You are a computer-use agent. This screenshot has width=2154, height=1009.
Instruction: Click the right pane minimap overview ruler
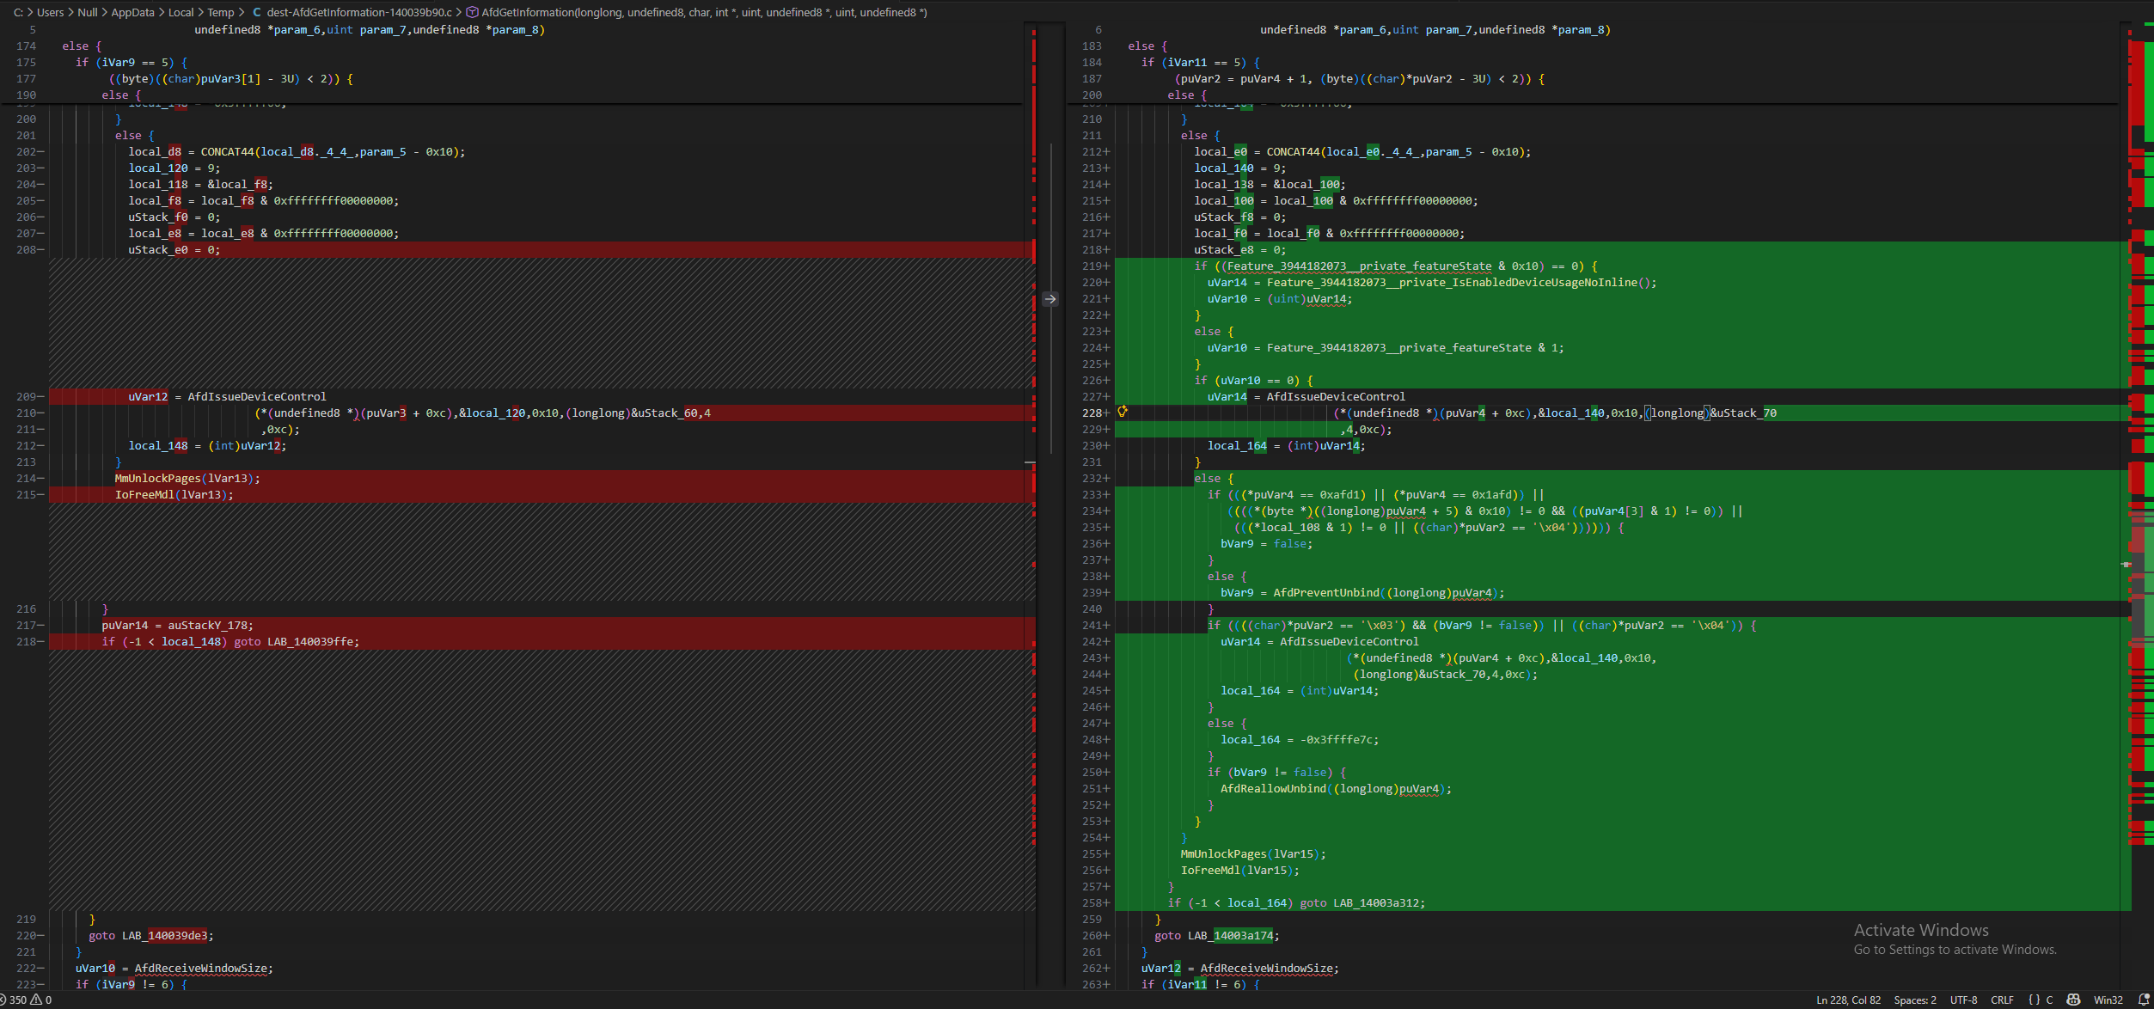pos(2140,430)
